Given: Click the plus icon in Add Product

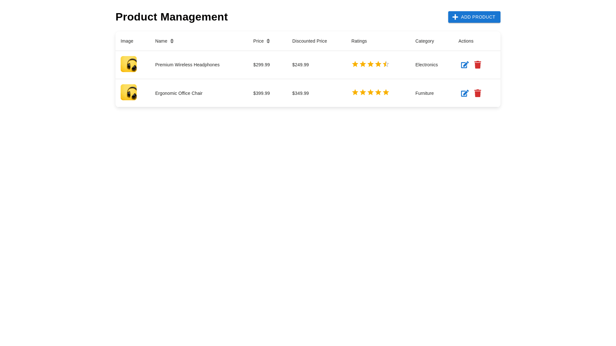Looking at the screenshot, I should tap(455, 17).
